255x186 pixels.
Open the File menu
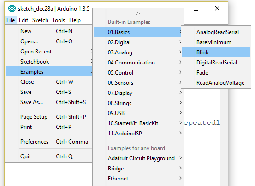11,20
